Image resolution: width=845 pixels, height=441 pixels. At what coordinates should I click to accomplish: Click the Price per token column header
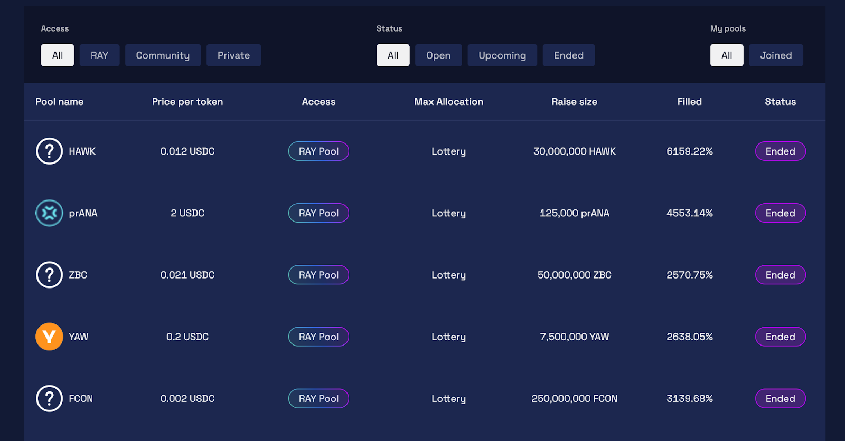(187, 102)
